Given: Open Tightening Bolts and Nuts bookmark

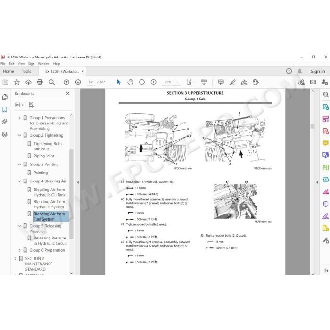Looking at the screenshot, I should pos(48,146).
